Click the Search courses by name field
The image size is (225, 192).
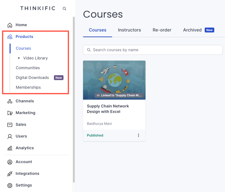click(x=152, y=50)
